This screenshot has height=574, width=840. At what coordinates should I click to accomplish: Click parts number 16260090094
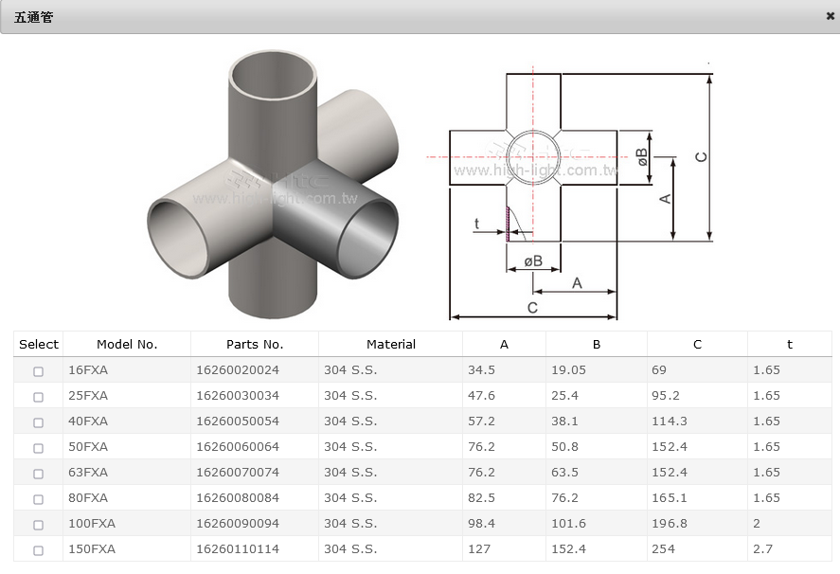[x=238, y=524]
